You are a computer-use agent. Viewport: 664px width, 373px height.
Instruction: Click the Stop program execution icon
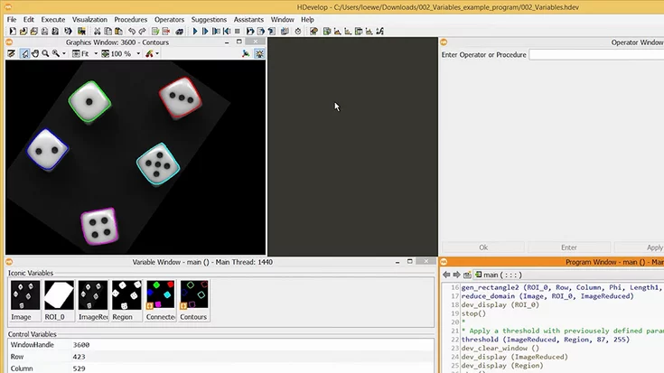pyautogui.click(x=238, y=31)
